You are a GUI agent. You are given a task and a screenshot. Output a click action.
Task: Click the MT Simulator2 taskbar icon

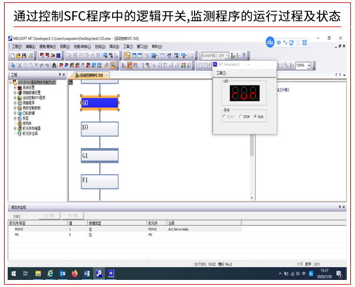(111, 274)
